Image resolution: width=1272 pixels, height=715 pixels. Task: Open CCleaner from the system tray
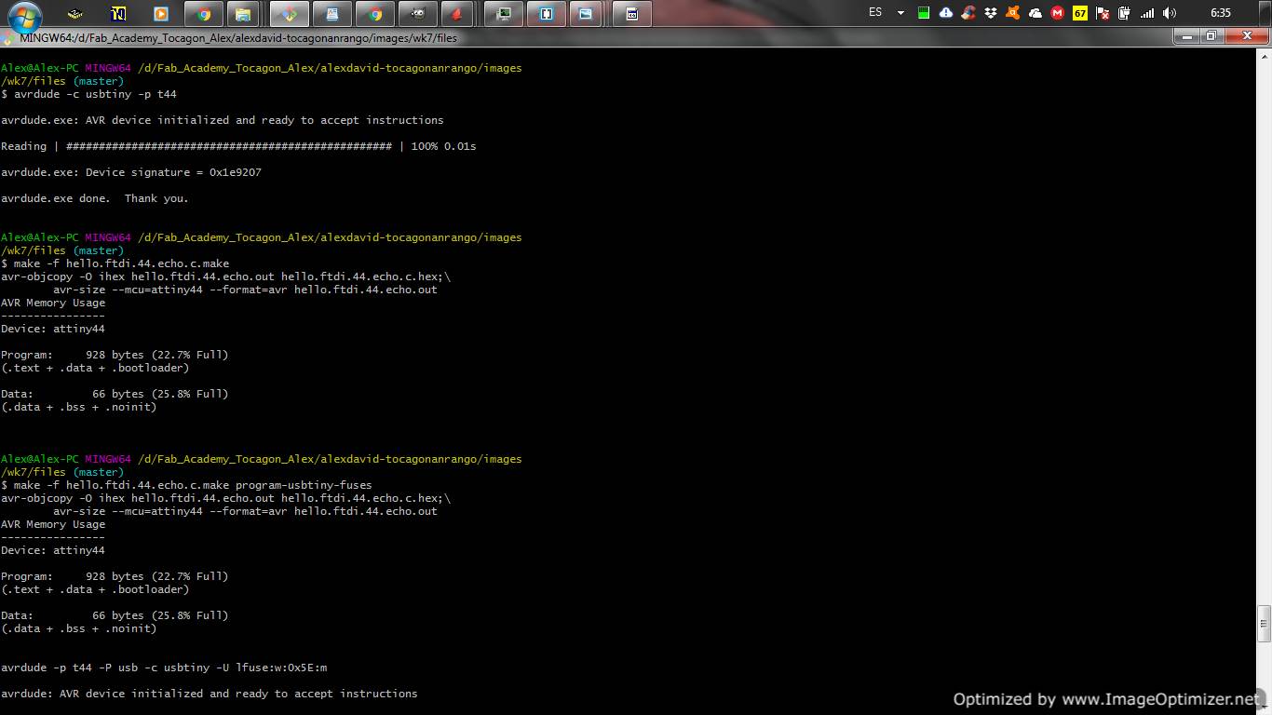(x=968, y=13)
